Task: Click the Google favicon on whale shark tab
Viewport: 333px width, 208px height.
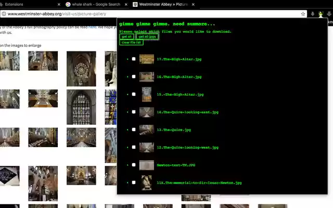Action: (68, 4)
